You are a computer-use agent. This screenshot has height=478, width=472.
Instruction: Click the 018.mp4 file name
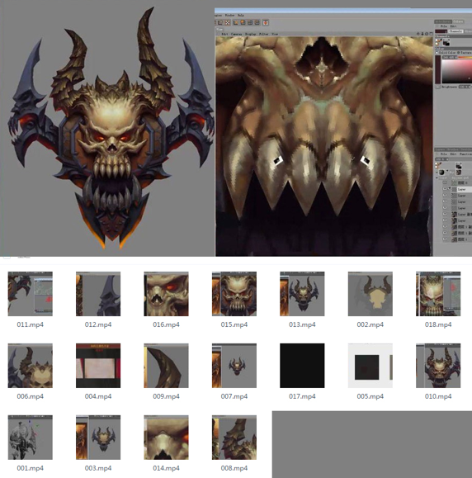pos(438,324)
